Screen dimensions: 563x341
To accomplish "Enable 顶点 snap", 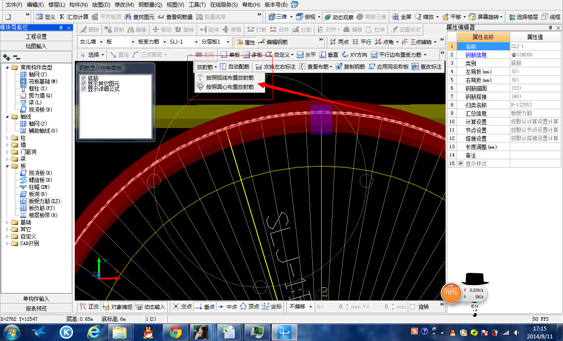I will point(250,307).
